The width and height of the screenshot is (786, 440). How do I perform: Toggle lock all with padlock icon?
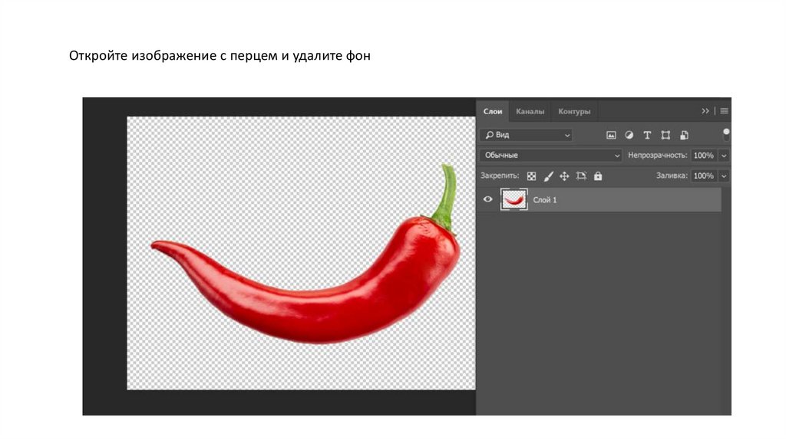[x=598, y=176]
